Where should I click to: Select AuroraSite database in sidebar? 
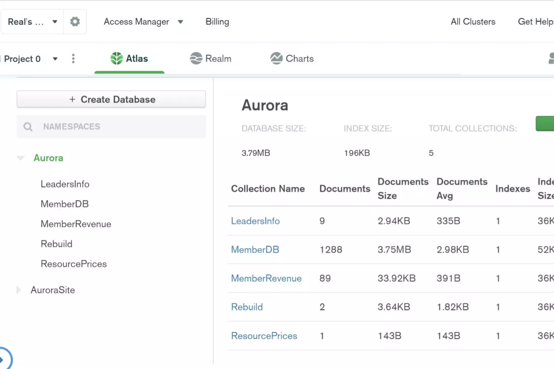[x=53, y=290]
